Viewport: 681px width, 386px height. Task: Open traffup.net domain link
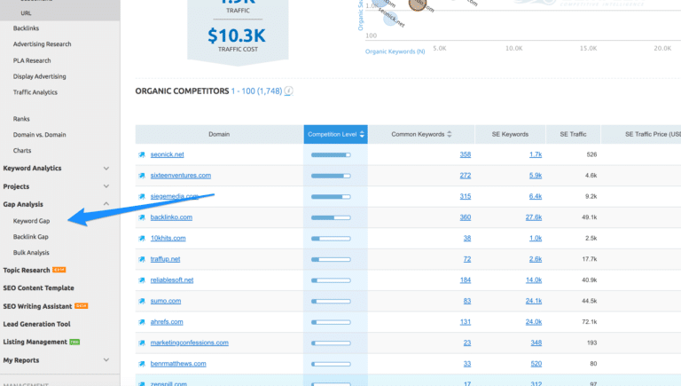[x=165, y=259]
